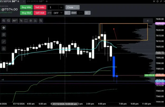Open the ATM strategy OFF dropdown
165x107 pixels.
coord(58,13)
